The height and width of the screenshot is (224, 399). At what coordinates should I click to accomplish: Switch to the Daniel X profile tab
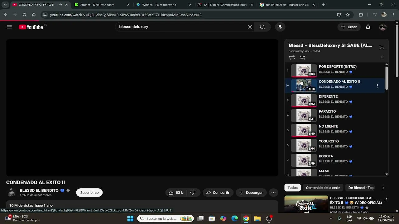[x=226, y=5]
